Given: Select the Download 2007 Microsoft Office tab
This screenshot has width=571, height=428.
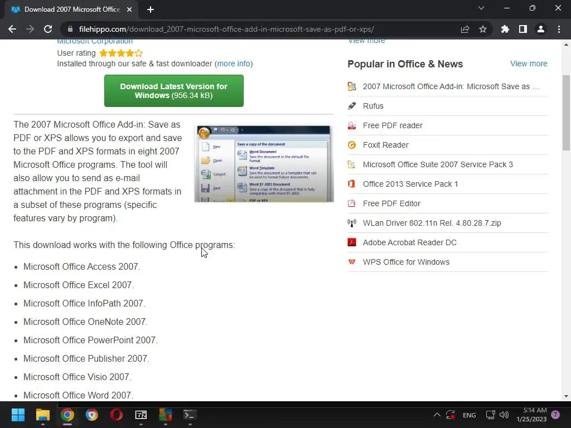Looking at the screenshot, I should click(71, 9).
